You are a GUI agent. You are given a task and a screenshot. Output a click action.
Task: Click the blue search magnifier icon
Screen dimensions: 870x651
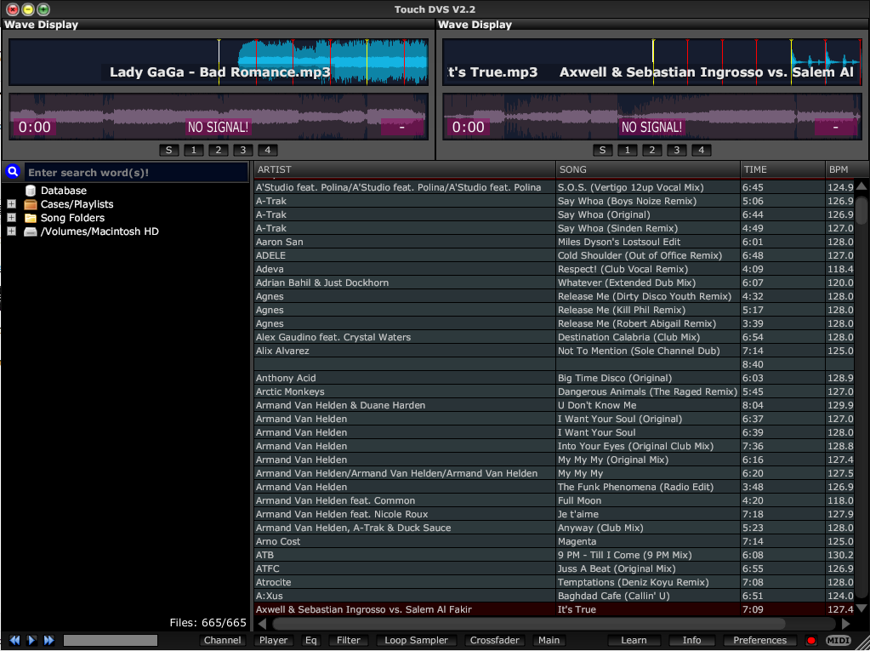point(13,172)
